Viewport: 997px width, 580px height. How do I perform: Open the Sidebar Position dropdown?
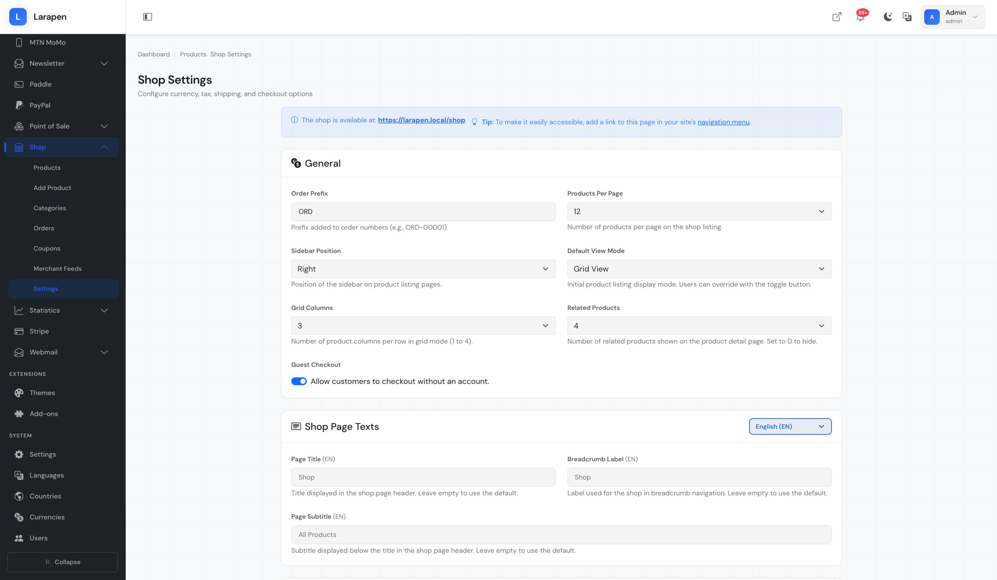point(423,269)
